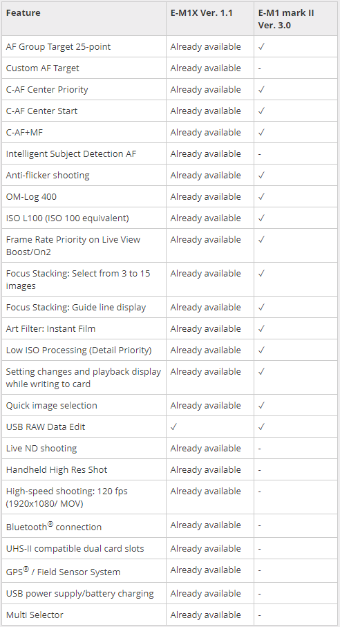
Task: Click the checkmark in Quick image selection row
Action: (261, 406)
